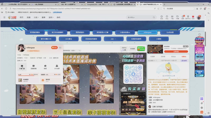Open the 礼物展馆 gift gallery tile
Screen dimensions: 211x118
[28, 80]
